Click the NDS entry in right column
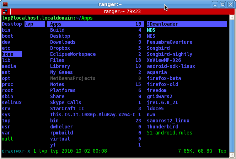Image resolution: width=236 pixels, height=159 pixels. click(151, 30)
